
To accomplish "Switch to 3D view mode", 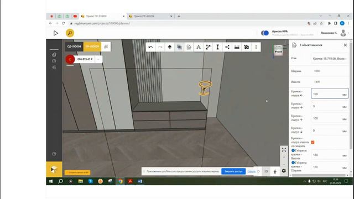I will click(266, 171).
